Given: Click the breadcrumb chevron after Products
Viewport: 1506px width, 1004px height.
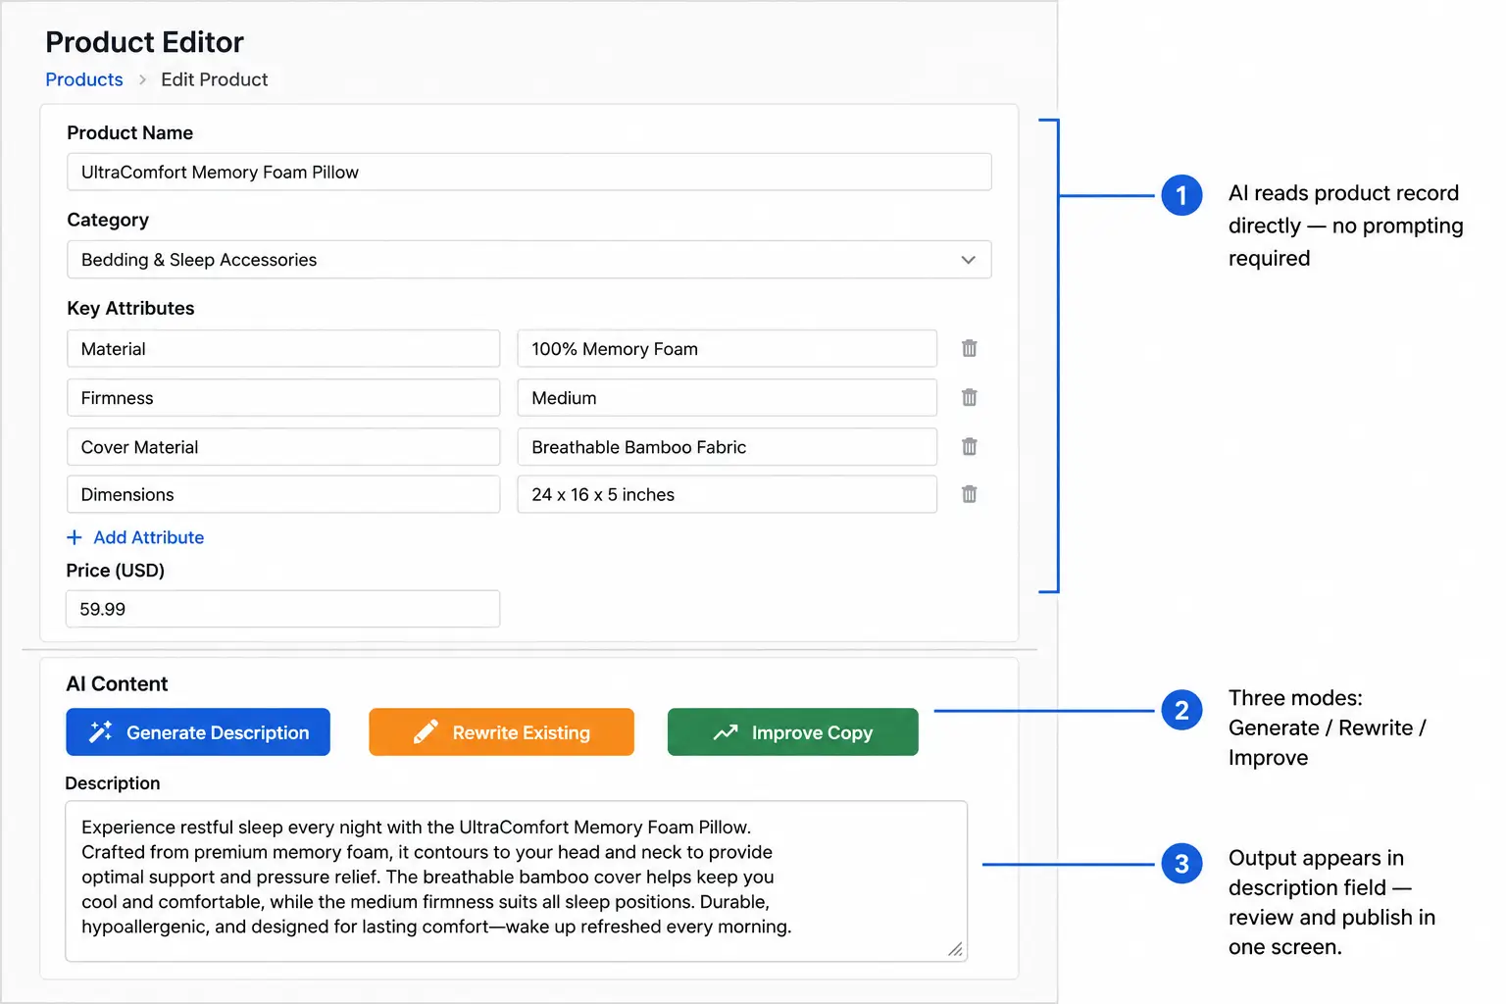Looking at the screenshot, I should click(x=142, y=79).
